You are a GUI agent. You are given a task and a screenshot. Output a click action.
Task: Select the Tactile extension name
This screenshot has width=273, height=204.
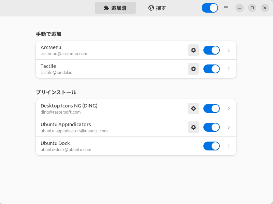(48, 66)
